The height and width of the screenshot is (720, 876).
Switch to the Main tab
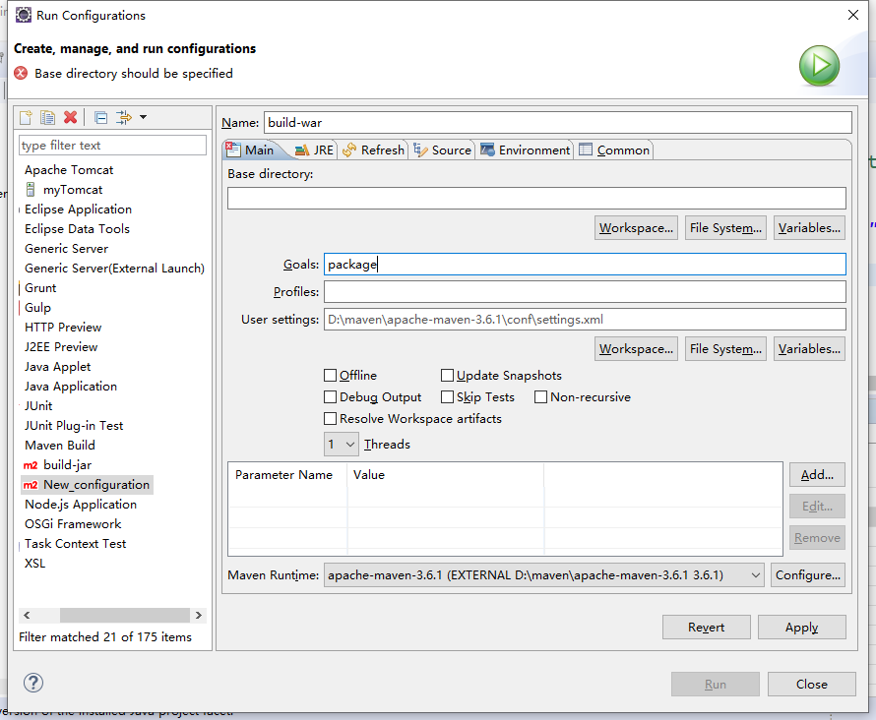251,150
